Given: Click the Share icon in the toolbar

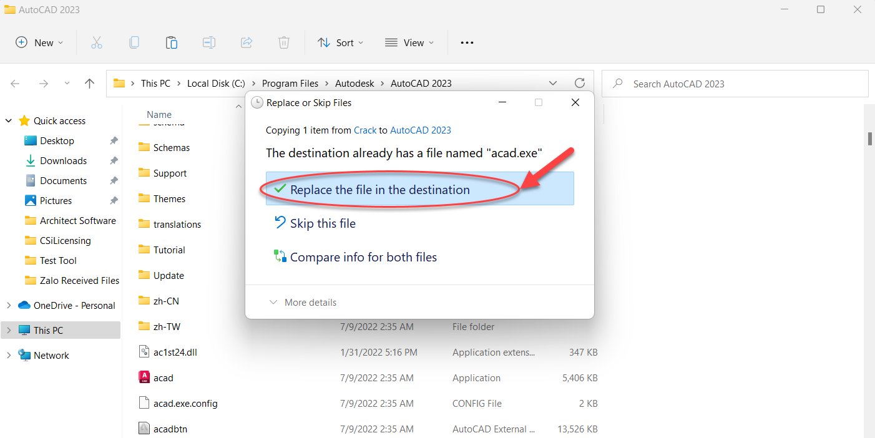Looking at the screenshot, I should pyautogui.click(x=246, y=42).
